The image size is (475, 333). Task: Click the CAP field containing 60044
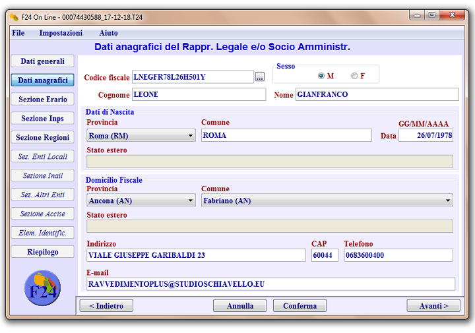[x=325, y=255]
